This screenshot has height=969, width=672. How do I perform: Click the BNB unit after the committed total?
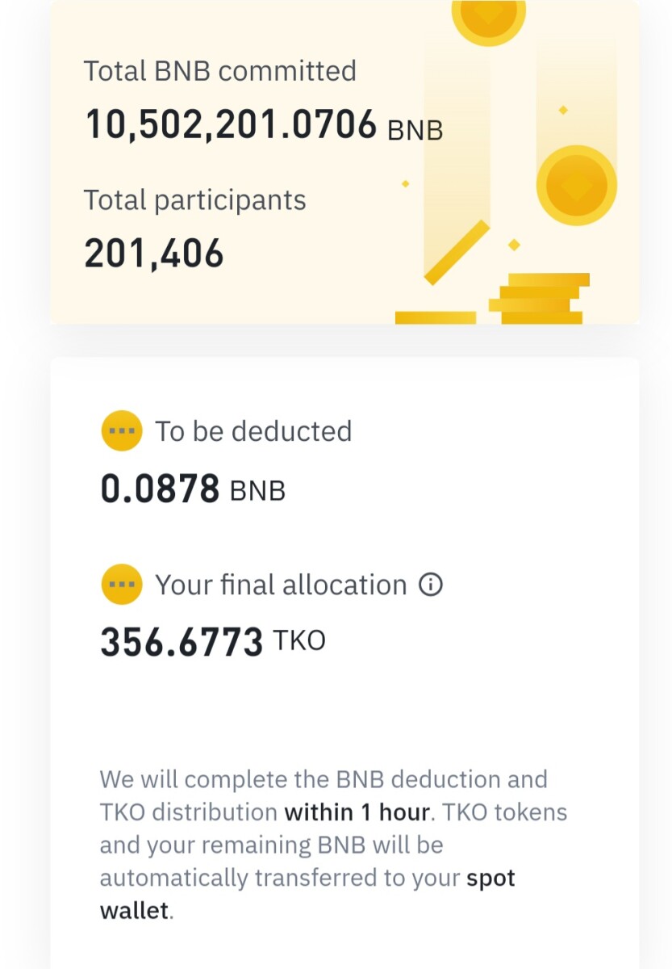click(415, 130)
